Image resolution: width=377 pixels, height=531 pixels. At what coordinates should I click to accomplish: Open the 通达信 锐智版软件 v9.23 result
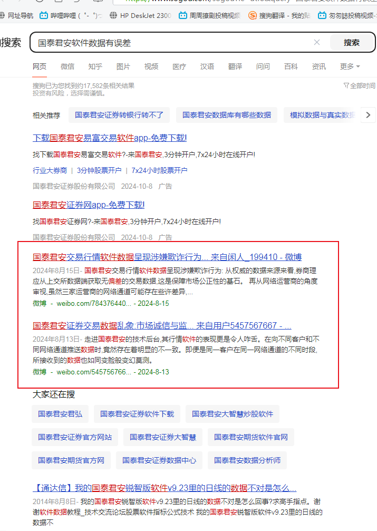[x=165, y=488]
